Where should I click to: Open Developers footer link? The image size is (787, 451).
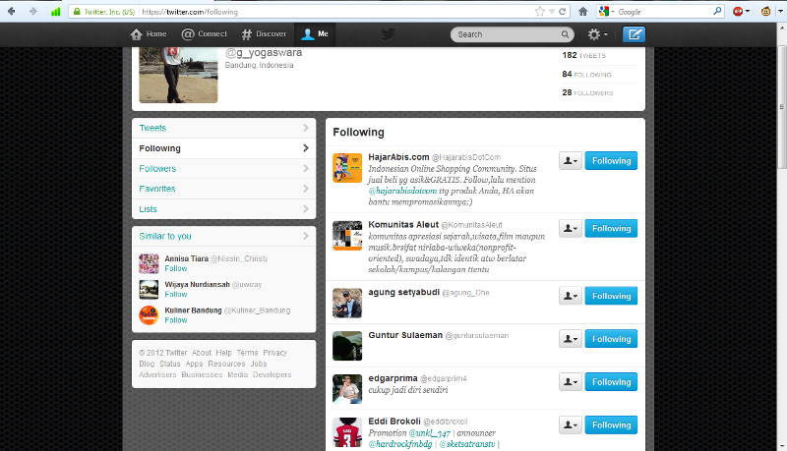(272, 374)
